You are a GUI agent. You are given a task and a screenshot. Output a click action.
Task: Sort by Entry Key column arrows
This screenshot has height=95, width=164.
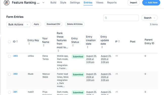click(x=29, y=44)
